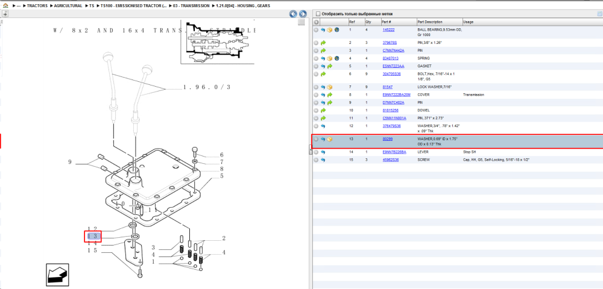
Task: Click the box icon in LOCK WASHER row
Action: 330,87
